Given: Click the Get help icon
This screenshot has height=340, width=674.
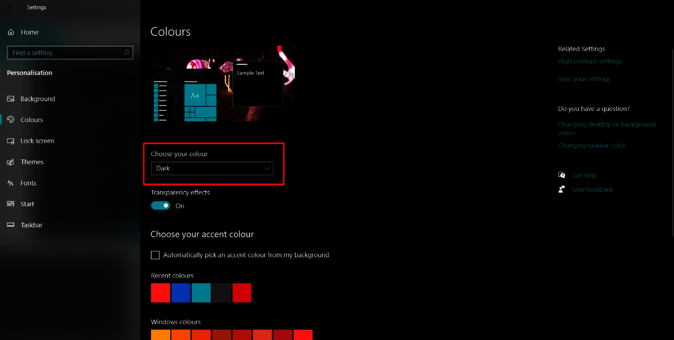Looking at the screenshot, I should pos(562,175).
